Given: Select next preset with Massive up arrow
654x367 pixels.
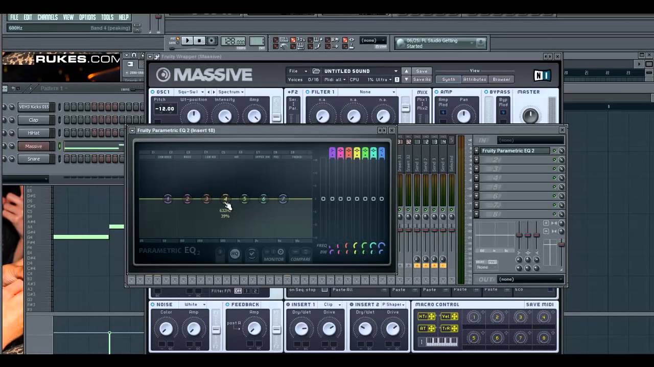Looking at the screenshot, I should pyautogui.click(x=406, y=71).
